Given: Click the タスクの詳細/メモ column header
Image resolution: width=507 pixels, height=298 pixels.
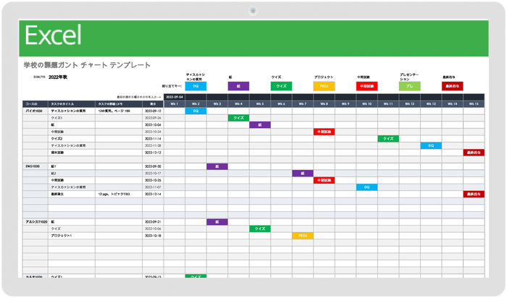Looking at the screenshot, I should (119, 104).
